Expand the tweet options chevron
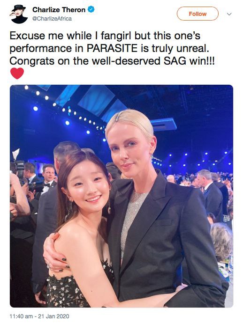This screenshot has height=323, width=243. (x=229, y=14)
